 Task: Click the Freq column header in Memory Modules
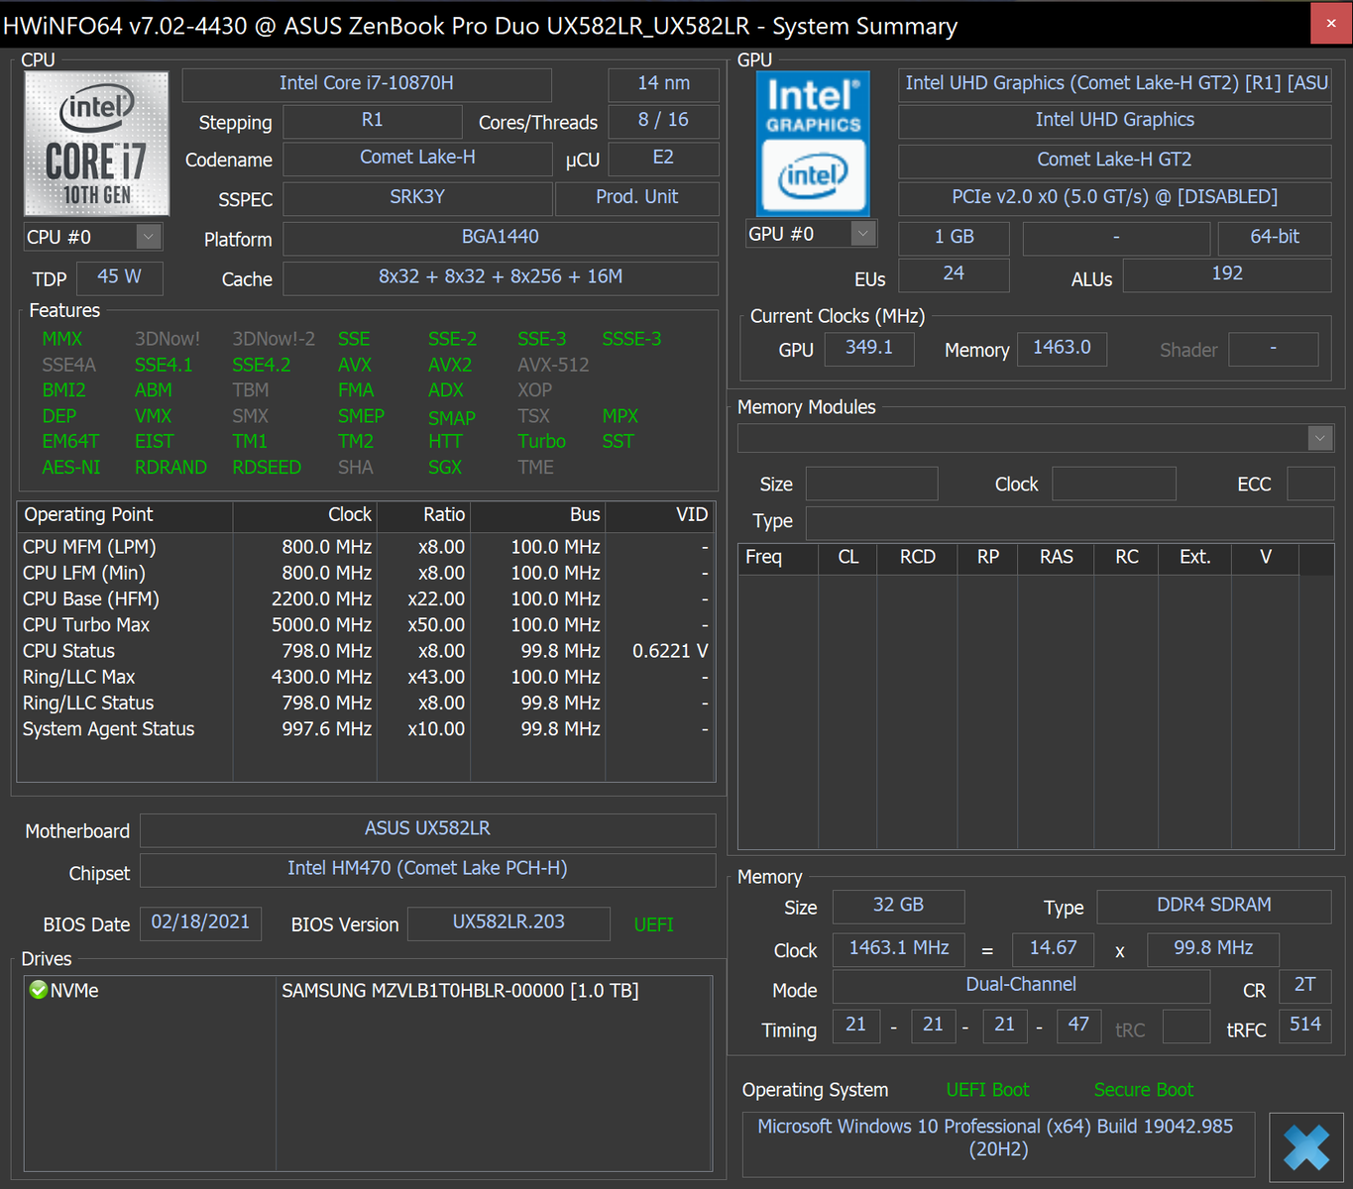click(778, 557)
